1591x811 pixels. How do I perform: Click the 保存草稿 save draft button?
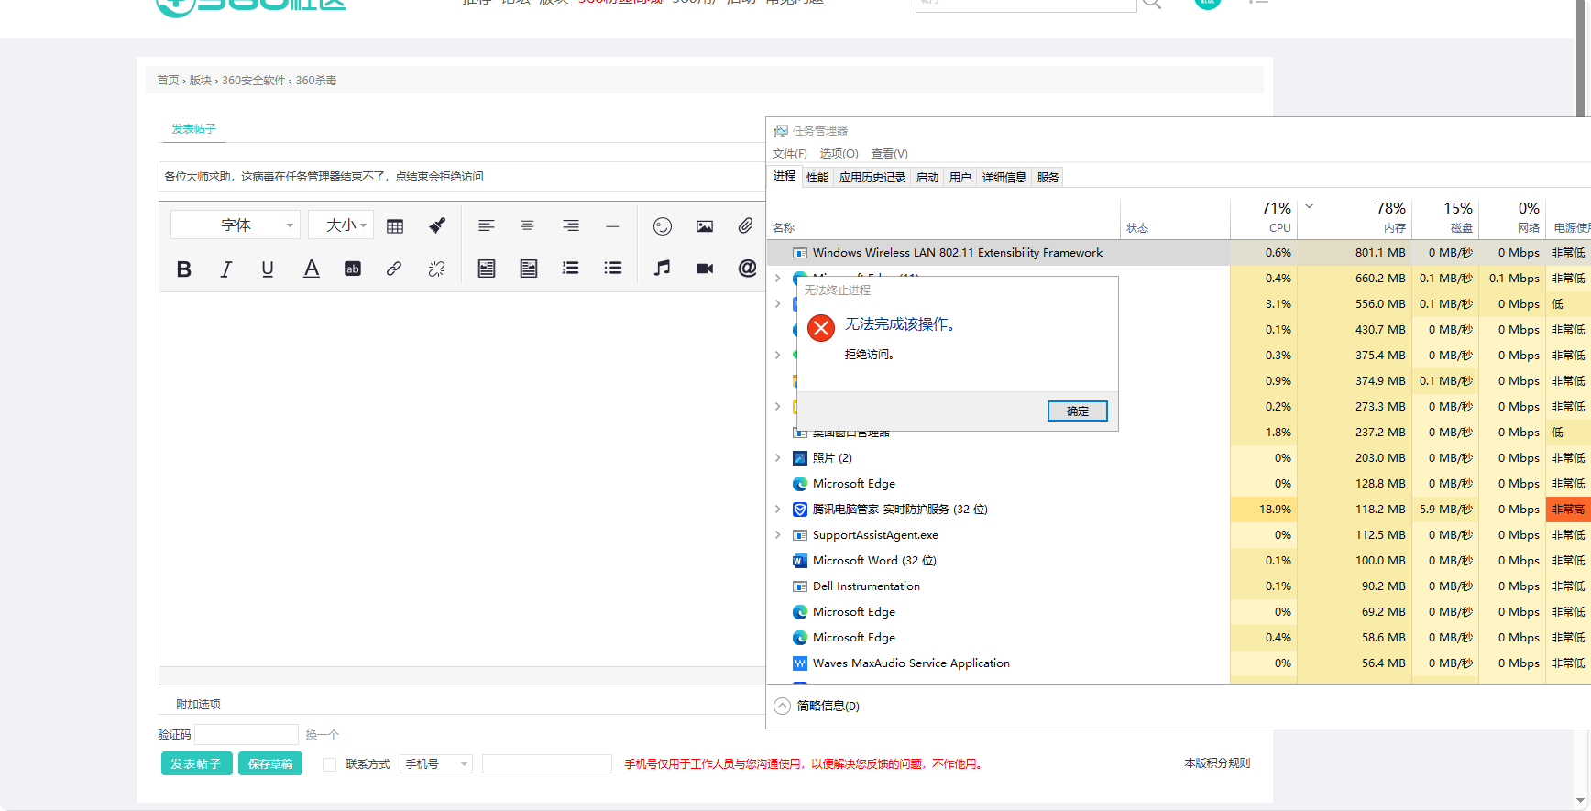click(270, 763)
